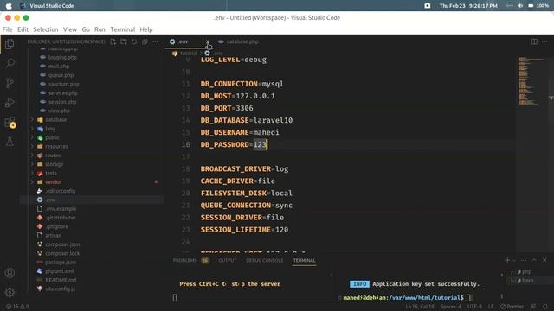Click the tutorial breadcrumb segment

coord(189,54)
